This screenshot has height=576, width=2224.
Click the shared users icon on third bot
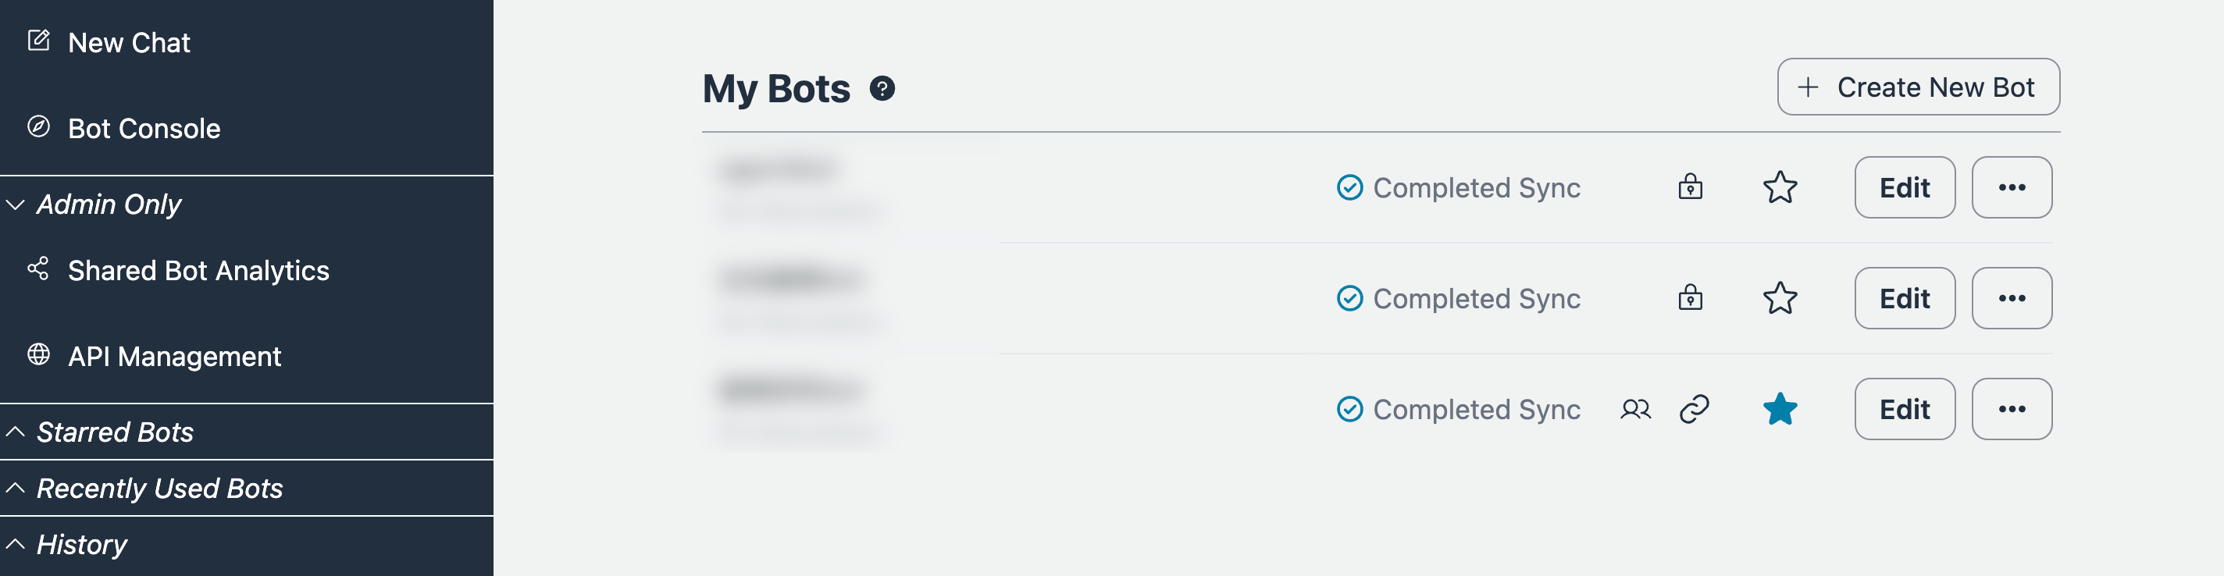pos(1634,409)
